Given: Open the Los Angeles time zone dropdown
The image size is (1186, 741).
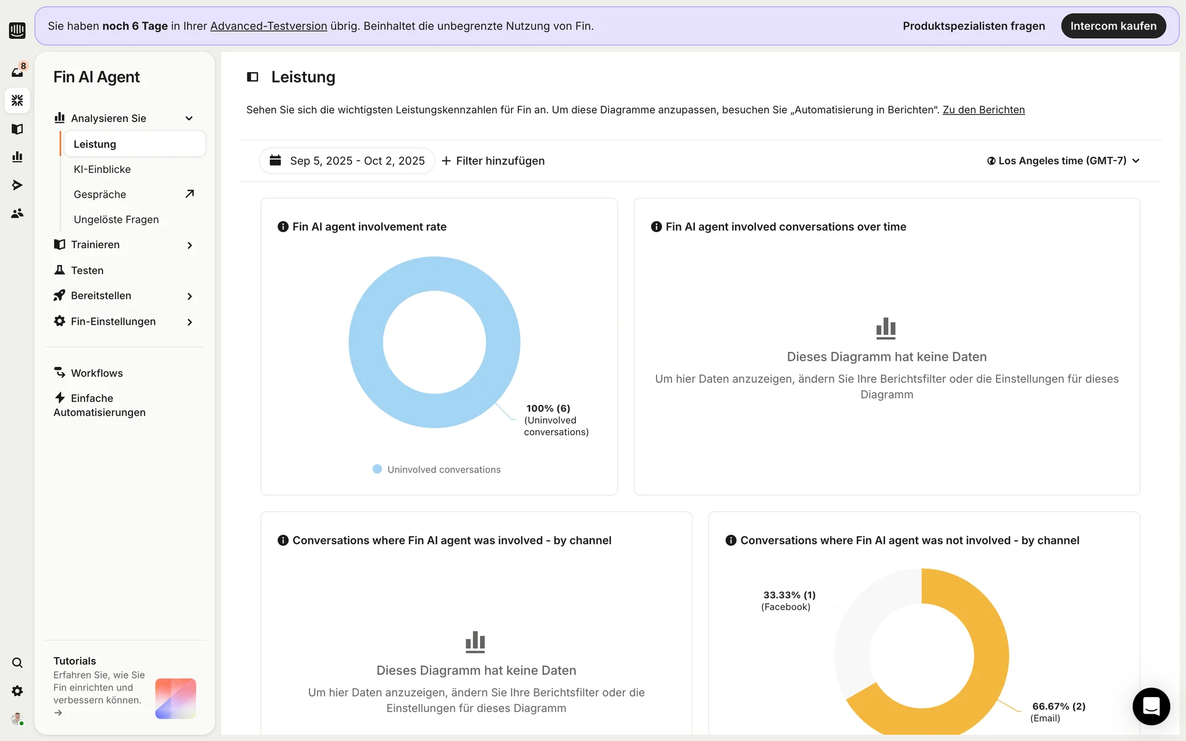Looking at the screenshot, I should point(1062,161).
